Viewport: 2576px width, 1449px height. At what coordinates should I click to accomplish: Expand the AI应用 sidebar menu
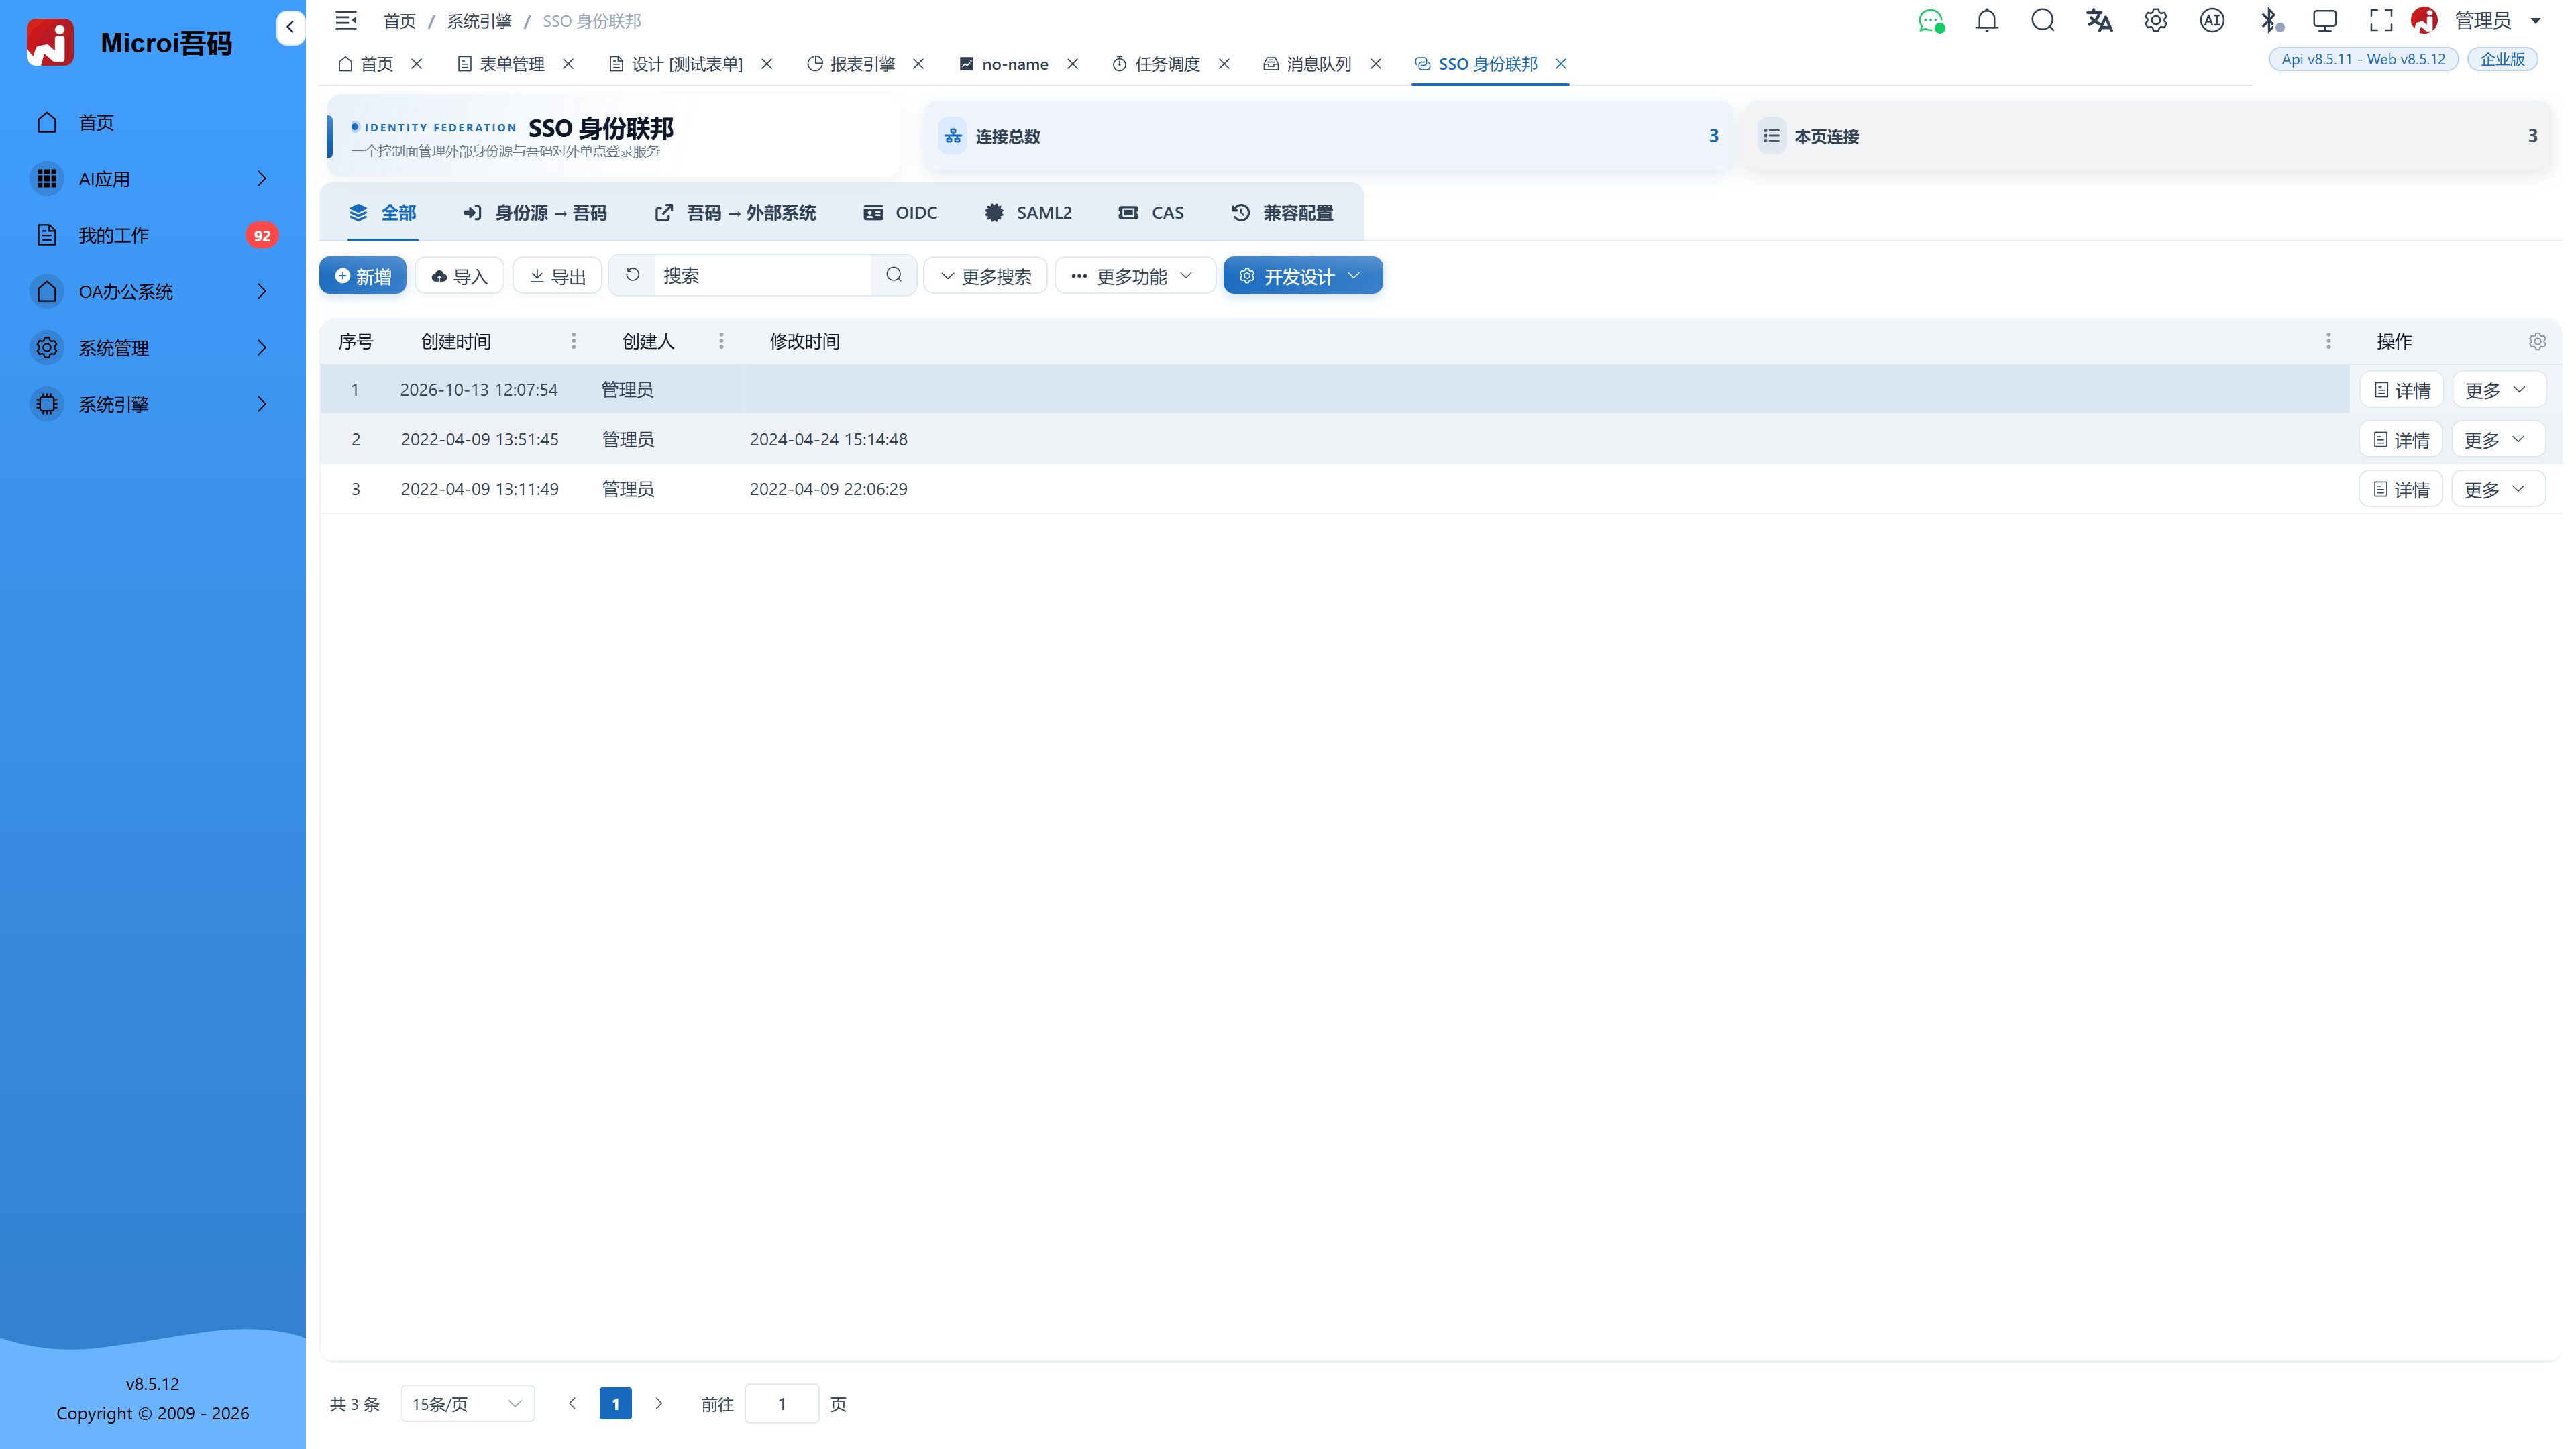[153, 179]
